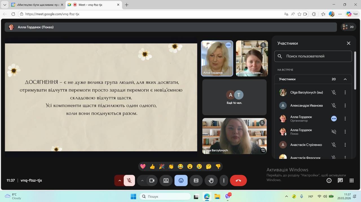This screenshot has height=202, width=361.
Task: Expand the audio settings arrow
Action: pos(120,181)
